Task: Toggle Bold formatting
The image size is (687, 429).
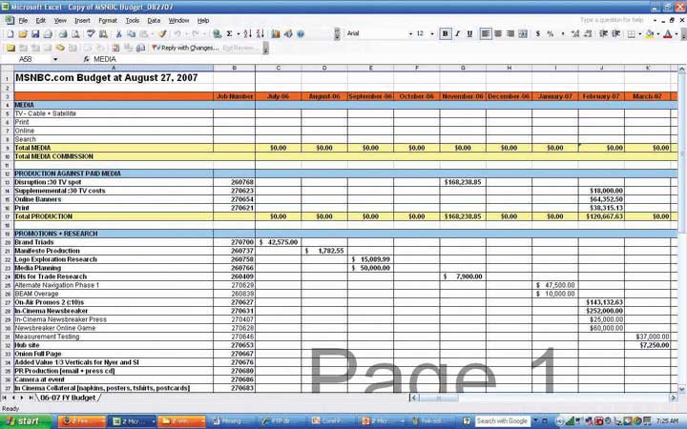Action: (x=446, y=33)
